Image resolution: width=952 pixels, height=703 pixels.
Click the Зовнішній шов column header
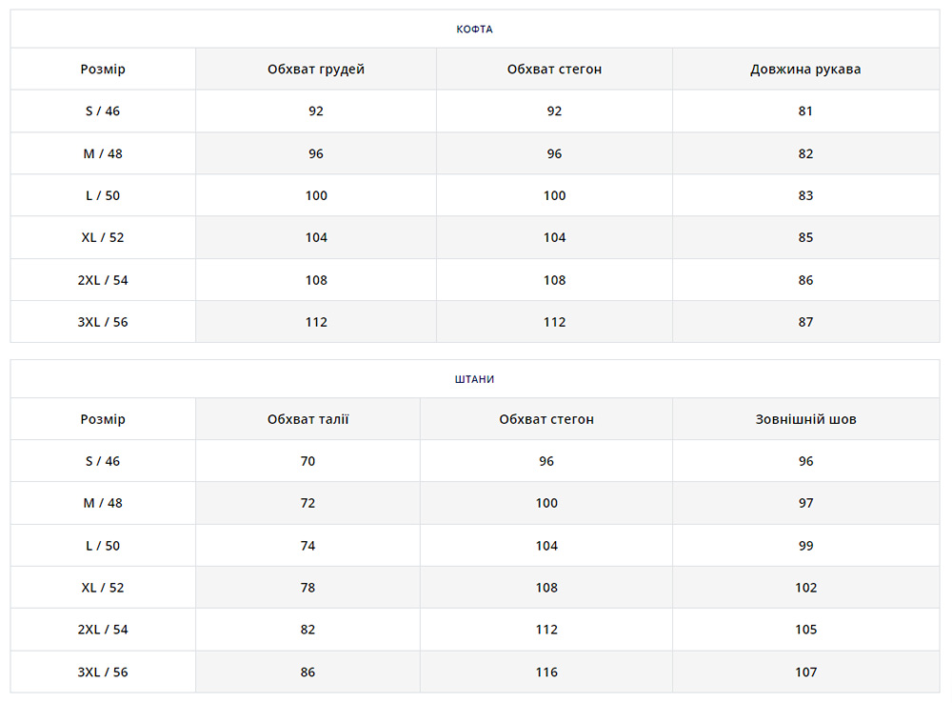[805, 419]
